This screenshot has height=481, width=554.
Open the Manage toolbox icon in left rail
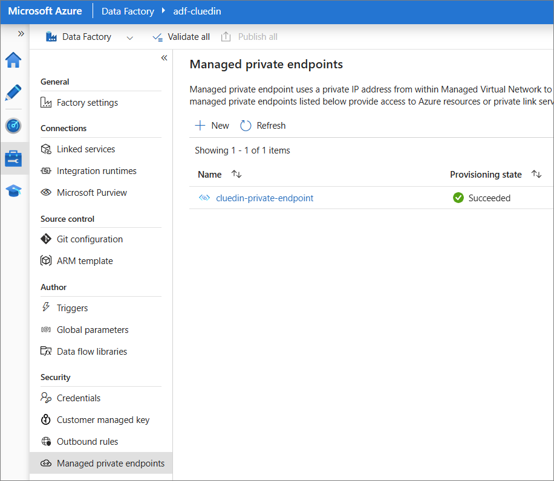(x=13, y=158)
